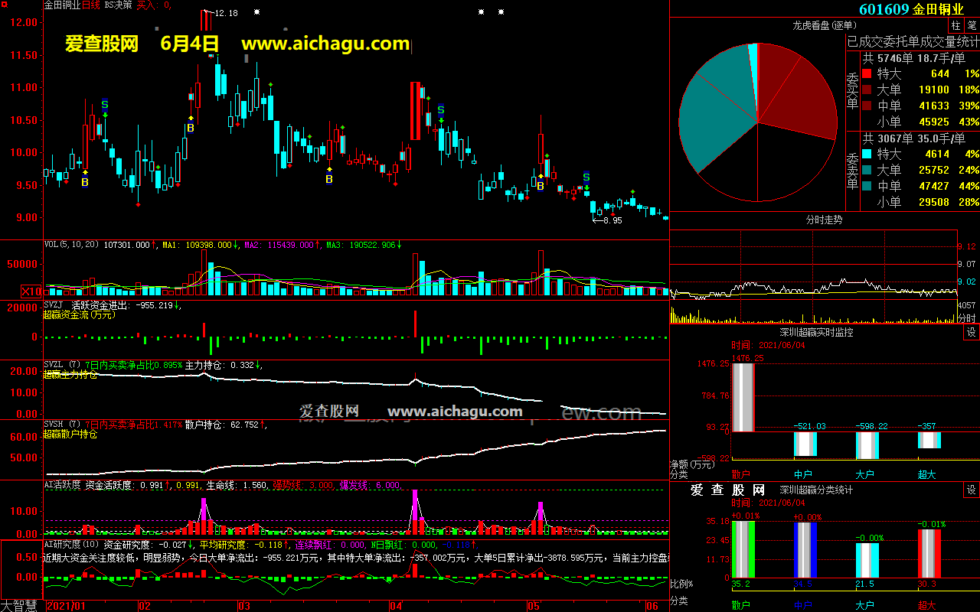Select the S sell marker in April
This screenshot has width=980, height=612.
441,110
